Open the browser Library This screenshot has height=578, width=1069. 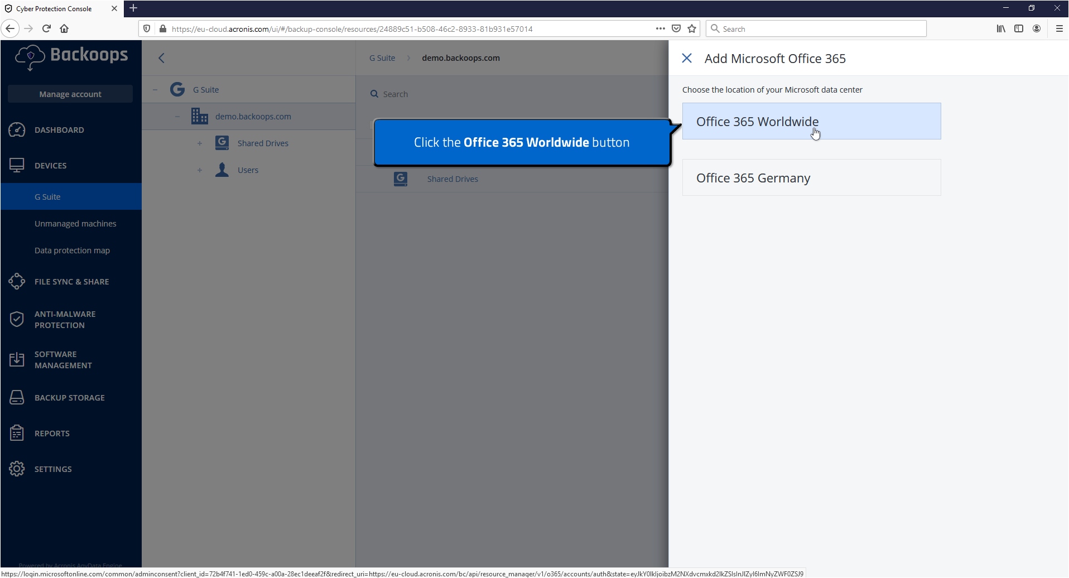click(x=1001, y=28)
